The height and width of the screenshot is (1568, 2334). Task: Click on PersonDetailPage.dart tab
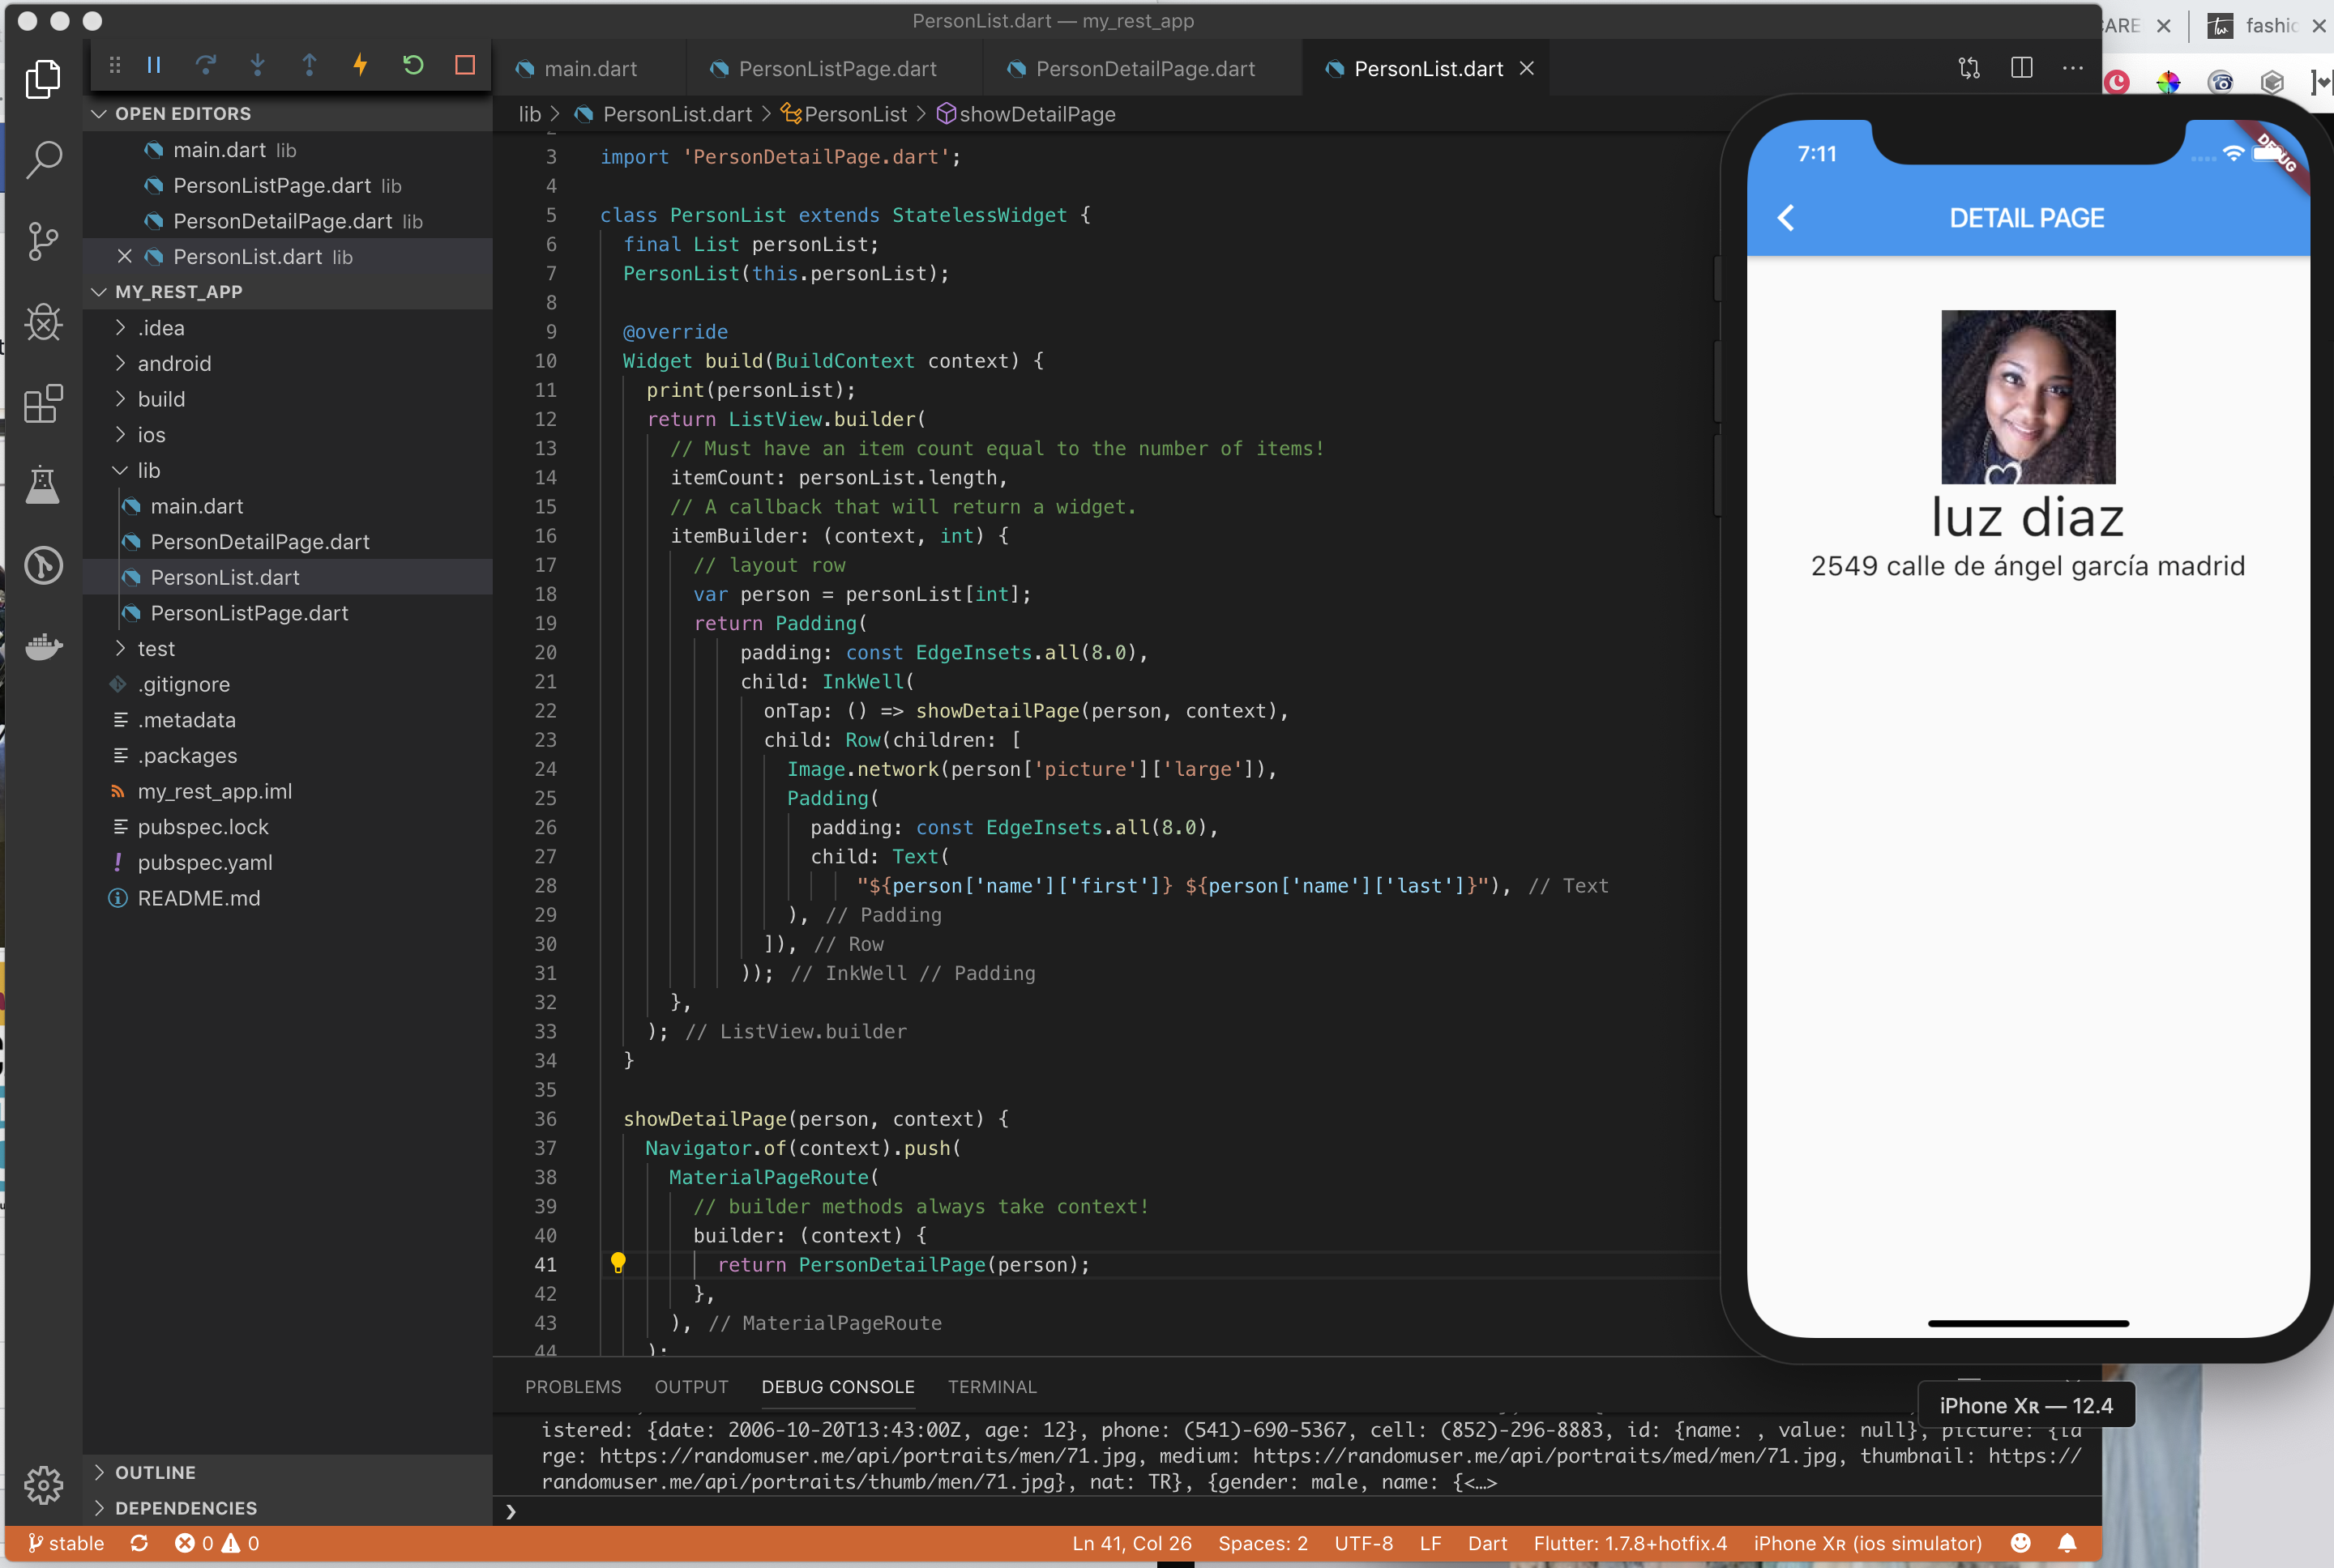point(1143,68)
